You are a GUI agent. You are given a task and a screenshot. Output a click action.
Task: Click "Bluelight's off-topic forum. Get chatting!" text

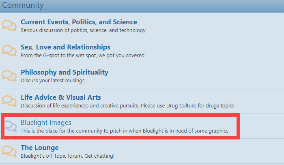[x=68, y=156]
